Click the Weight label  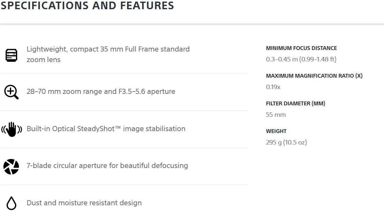tap(276, 131)
